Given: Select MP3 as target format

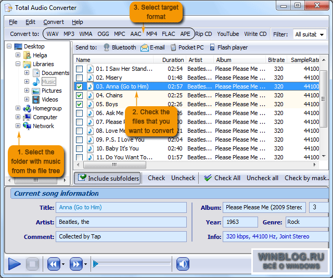Looking at the screenshot, I should (69, 34).
